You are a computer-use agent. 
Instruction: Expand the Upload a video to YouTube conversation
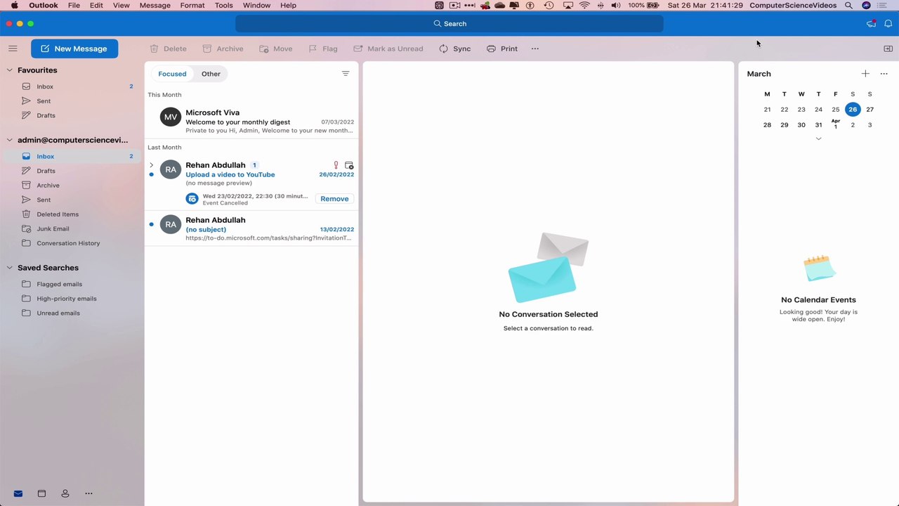point(151,165)
